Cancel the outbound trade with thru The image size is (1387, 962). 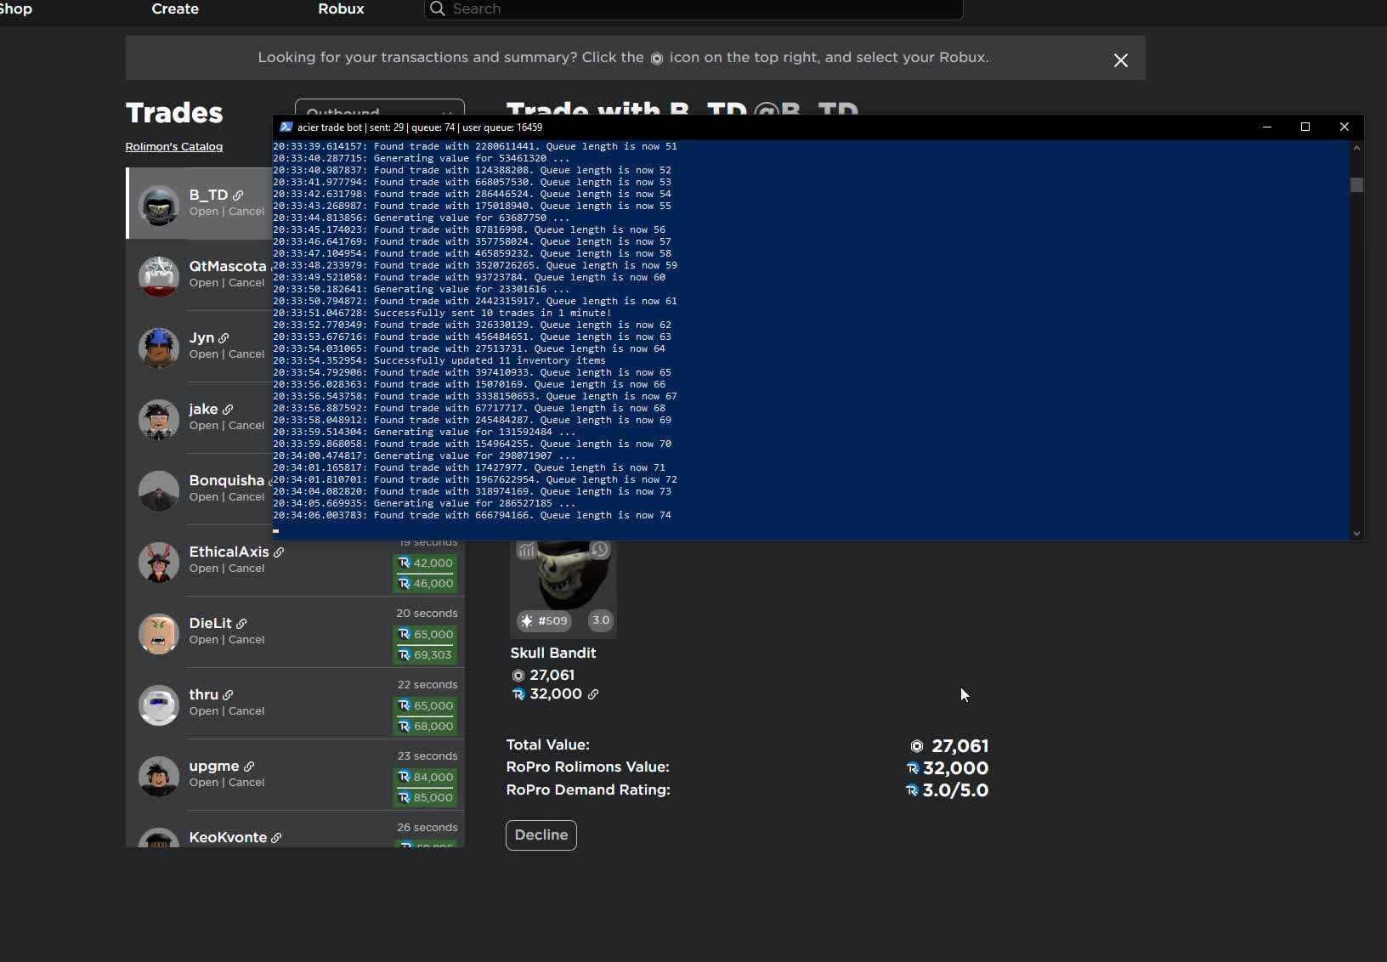[x=246, y=711]
